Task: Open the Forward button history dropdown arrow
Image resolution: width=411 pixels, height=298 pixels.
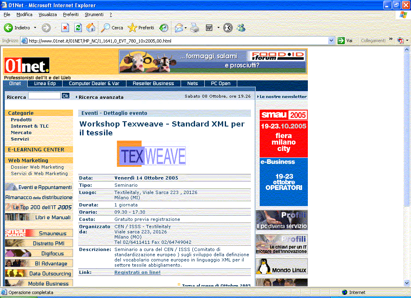Action: (55, 28)
